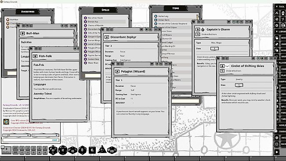Screen dimensions: 286x161
Task: Click the globe tool icon in sidebar
Action: click(277, 19)
